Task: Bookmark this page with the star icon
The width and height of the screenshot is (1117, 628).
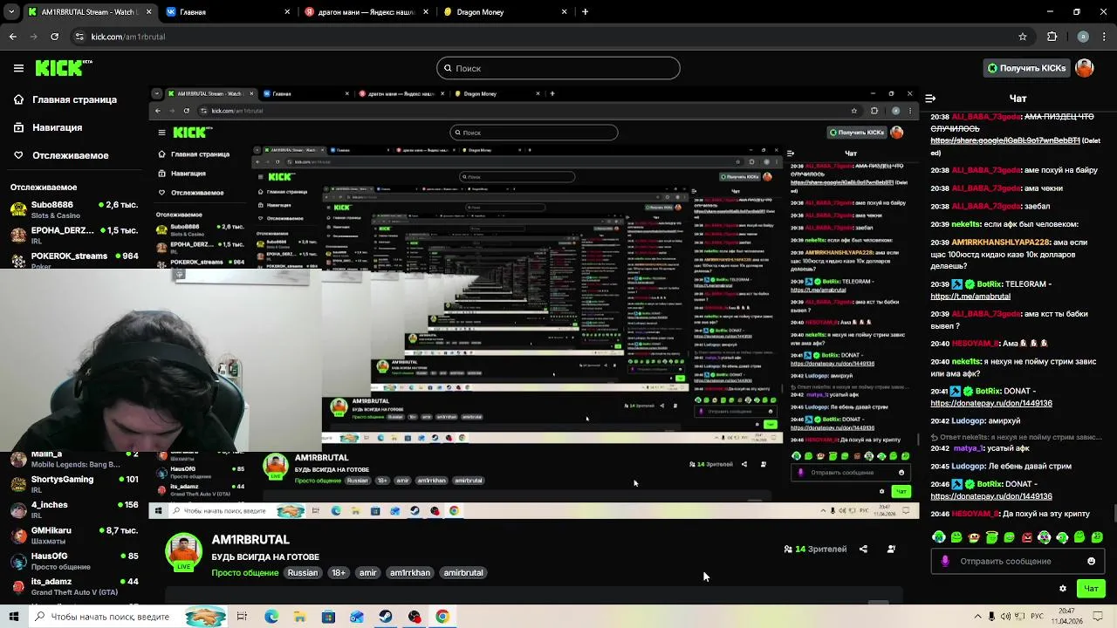Action: click(x=1023, y=37)
